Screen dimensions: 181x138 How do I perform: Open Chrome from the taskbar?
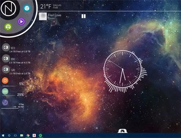[28, 135]
